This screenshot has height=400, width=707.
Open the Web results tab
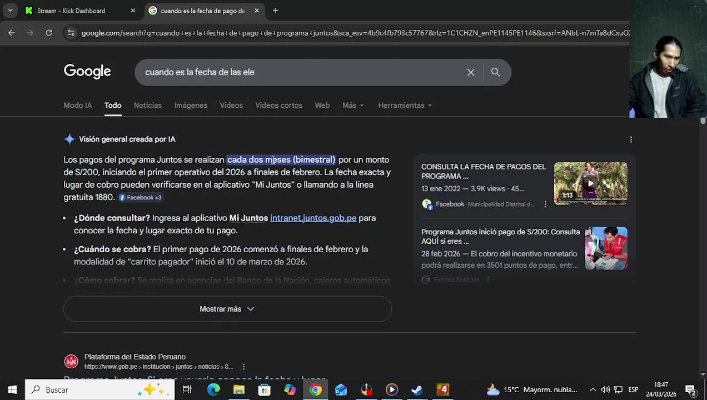click(x=322, y=105)
